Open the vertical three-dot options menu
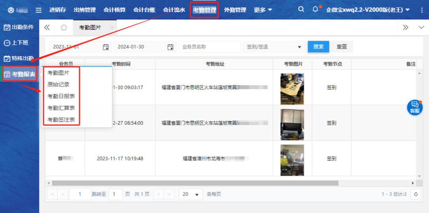This screenshot has width=429, height=213. (421, 10)
